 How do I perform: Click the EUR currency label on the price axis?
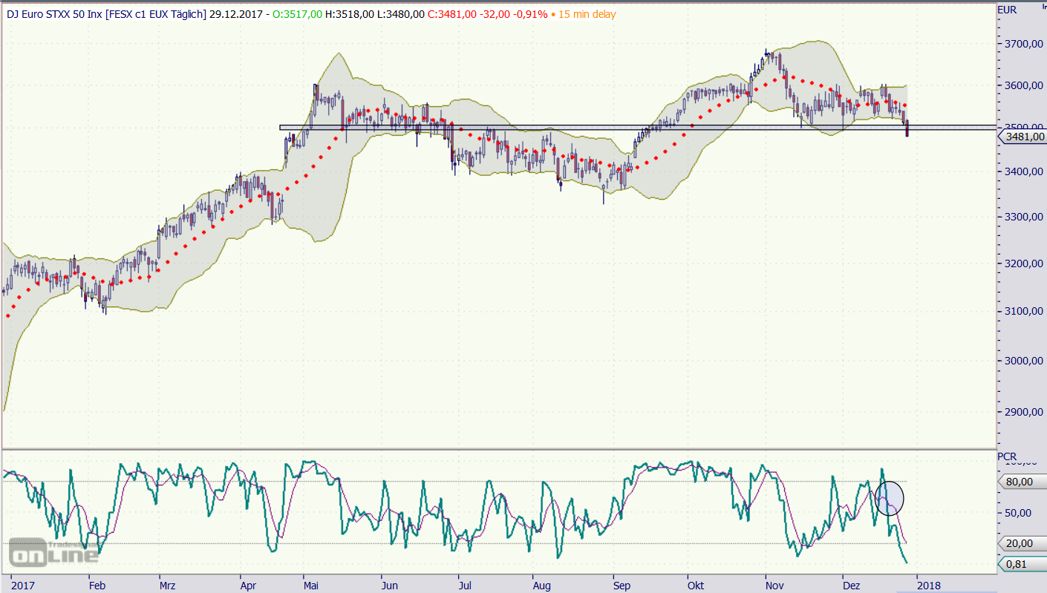(1007, 10)
